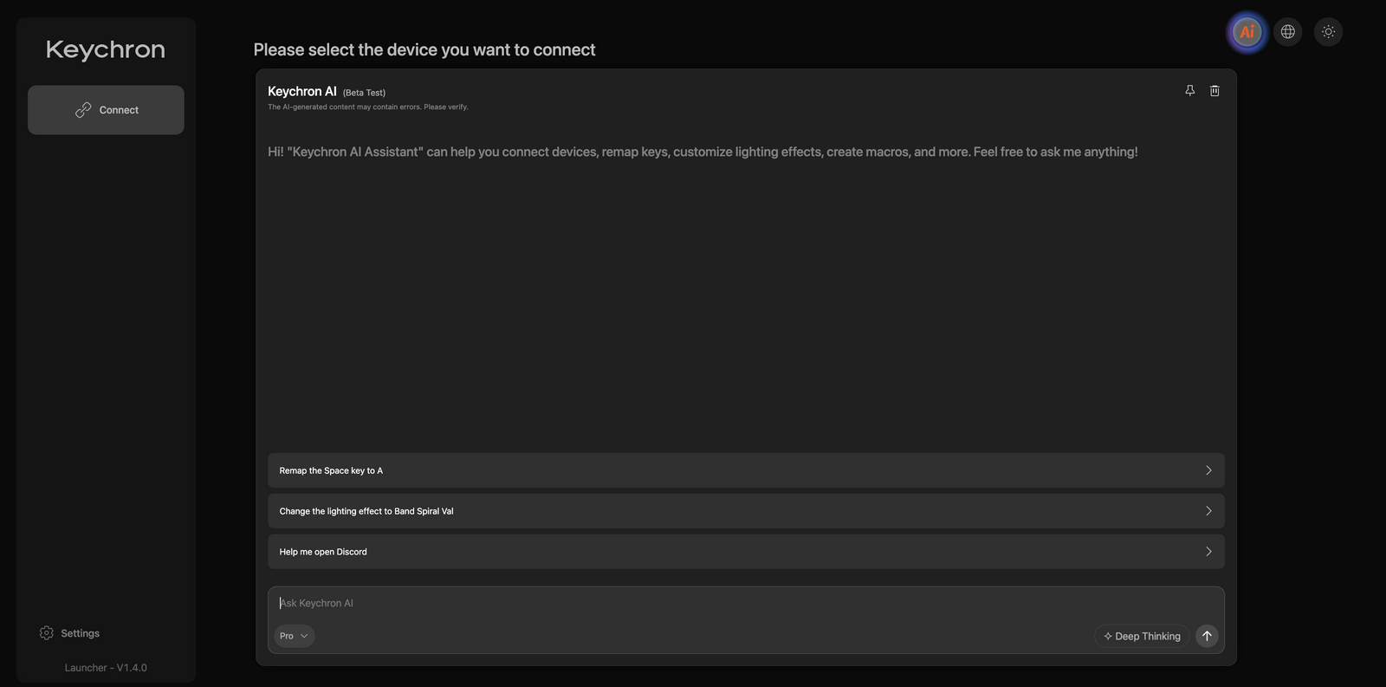Viewport: 1386px width, 687px height.
Task: Expand chevron on Band Spiral Val suggestion
Action: 1208,511
